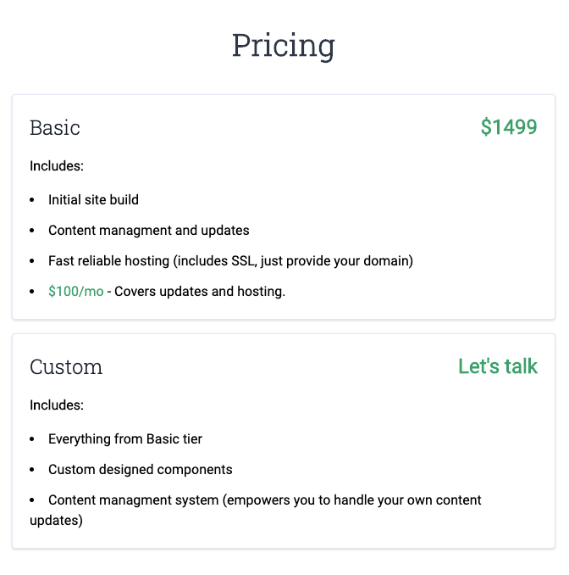Viewport: 569px width, 575px height.
Task: Select the Initial site build item
Action: tap(93, 200)
